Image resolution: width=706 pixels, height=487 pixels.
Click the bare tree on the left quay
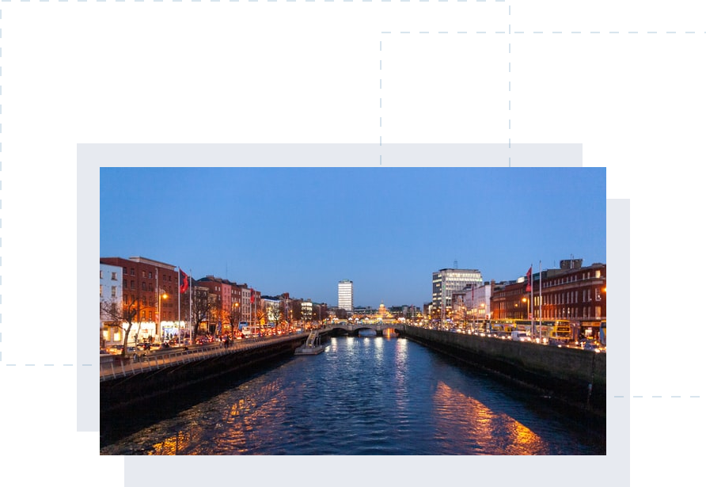125,317
